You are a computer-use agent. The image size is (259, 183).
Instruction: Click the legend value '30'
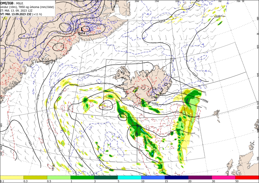click(213, 181)
